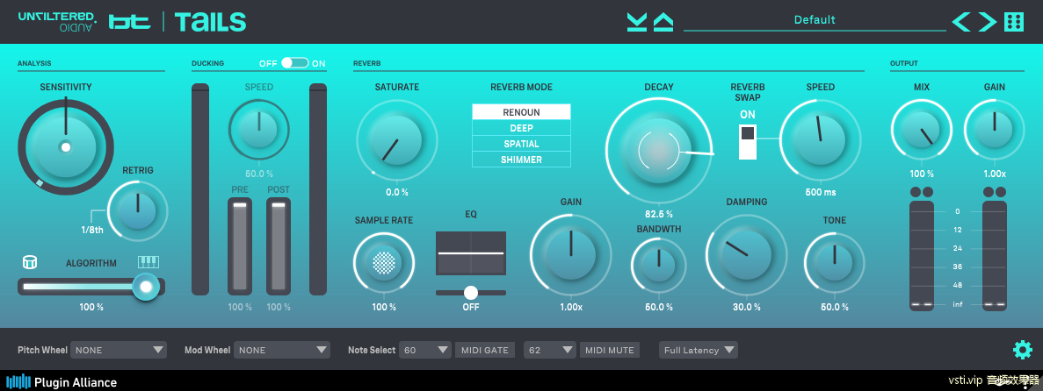This screenshot has width=1043, height=391.
Task: Open Note Select 60 dropdown
Action: (x=425, y=350)
